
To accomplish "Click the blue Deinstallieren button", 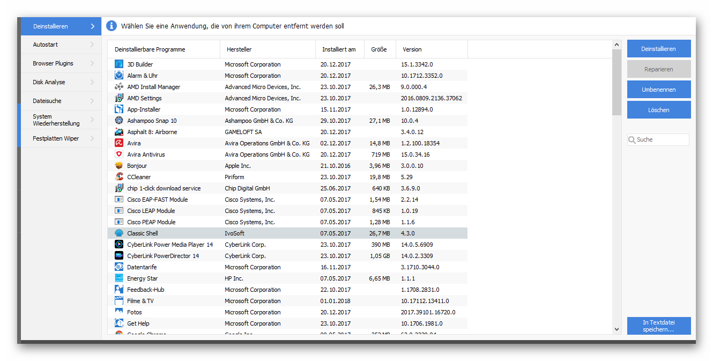I will [659, 49].
